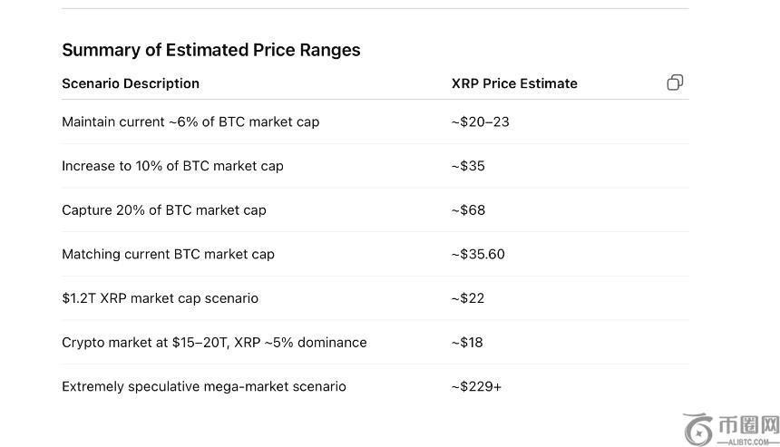Viewport: 780px width, 447px height.
Task: Click the ALIBTC.COM watermark text
Action: [x=748, y=442]
